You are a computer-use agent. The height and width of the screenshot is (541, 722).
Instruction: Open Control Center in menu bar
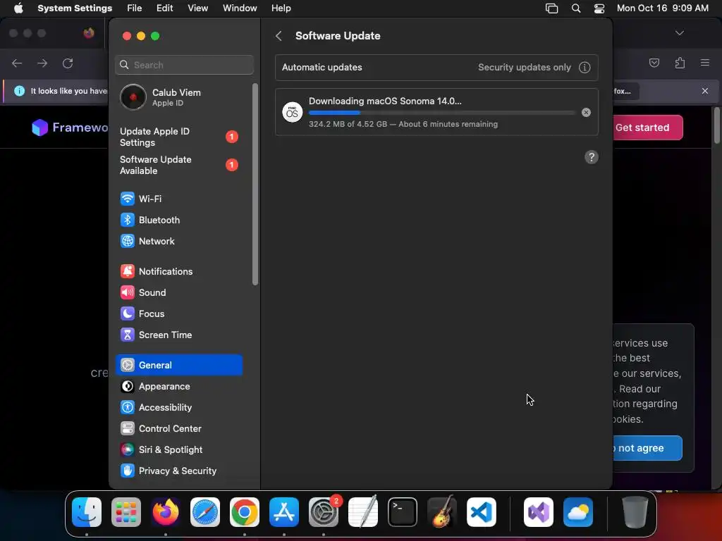point(599,8)
